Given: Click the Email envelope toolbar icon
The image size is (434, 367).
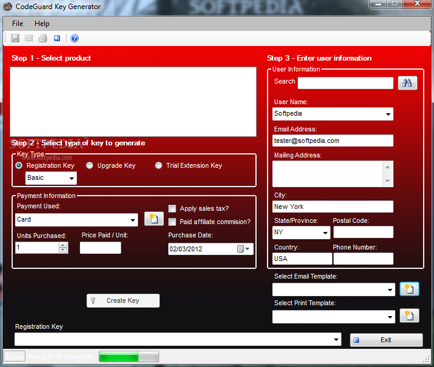Looking at the screenshot, I should 29,38.
